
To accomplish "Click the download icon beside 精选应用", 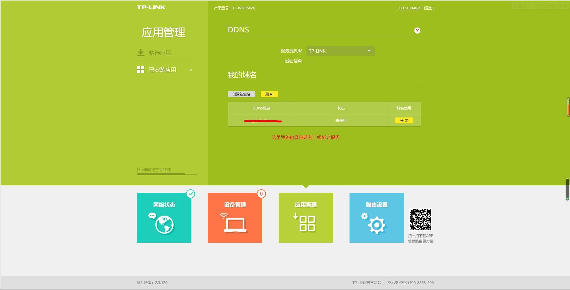I will pyautogui.click(x=141, y=53).
